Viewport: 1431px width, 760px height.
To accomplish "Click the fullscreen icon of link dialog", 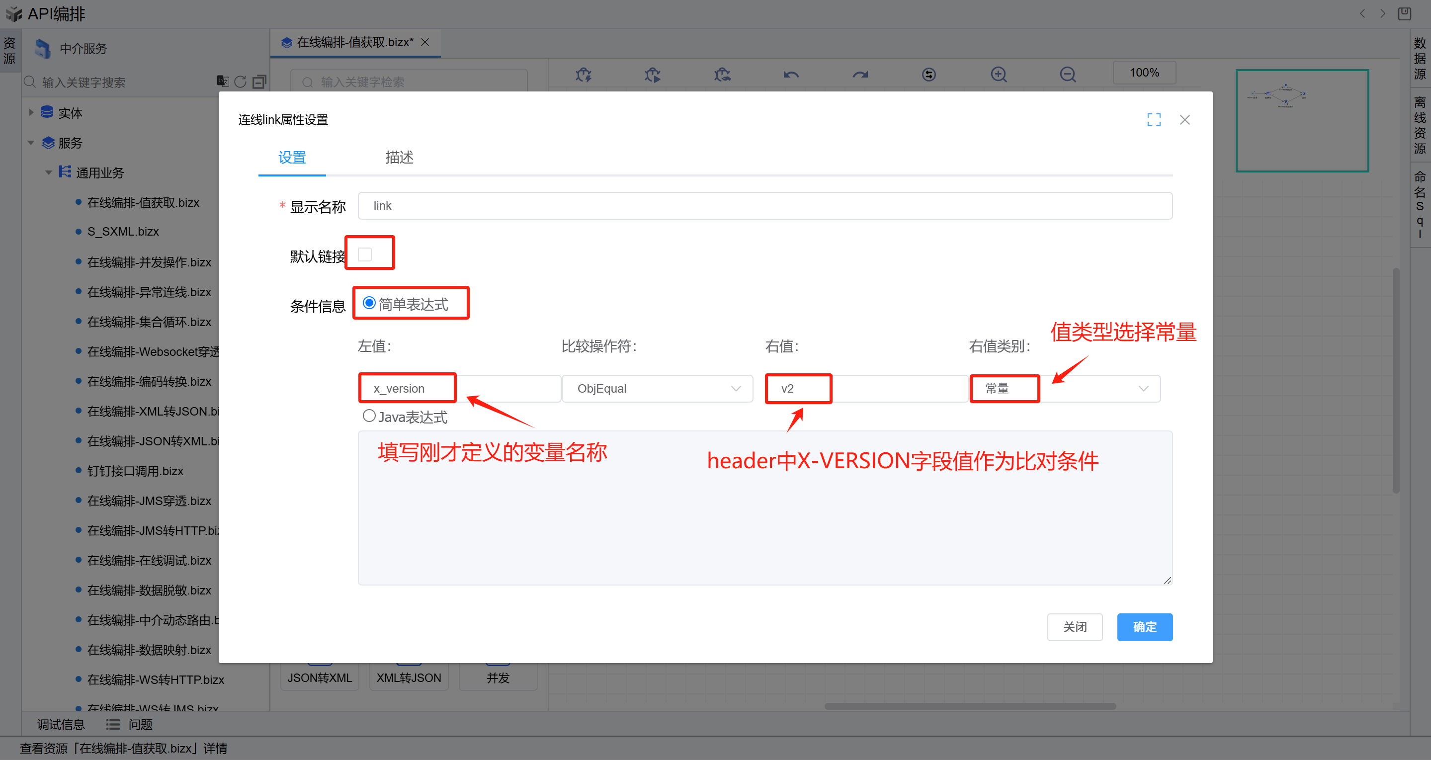I will click(1154, 120).
